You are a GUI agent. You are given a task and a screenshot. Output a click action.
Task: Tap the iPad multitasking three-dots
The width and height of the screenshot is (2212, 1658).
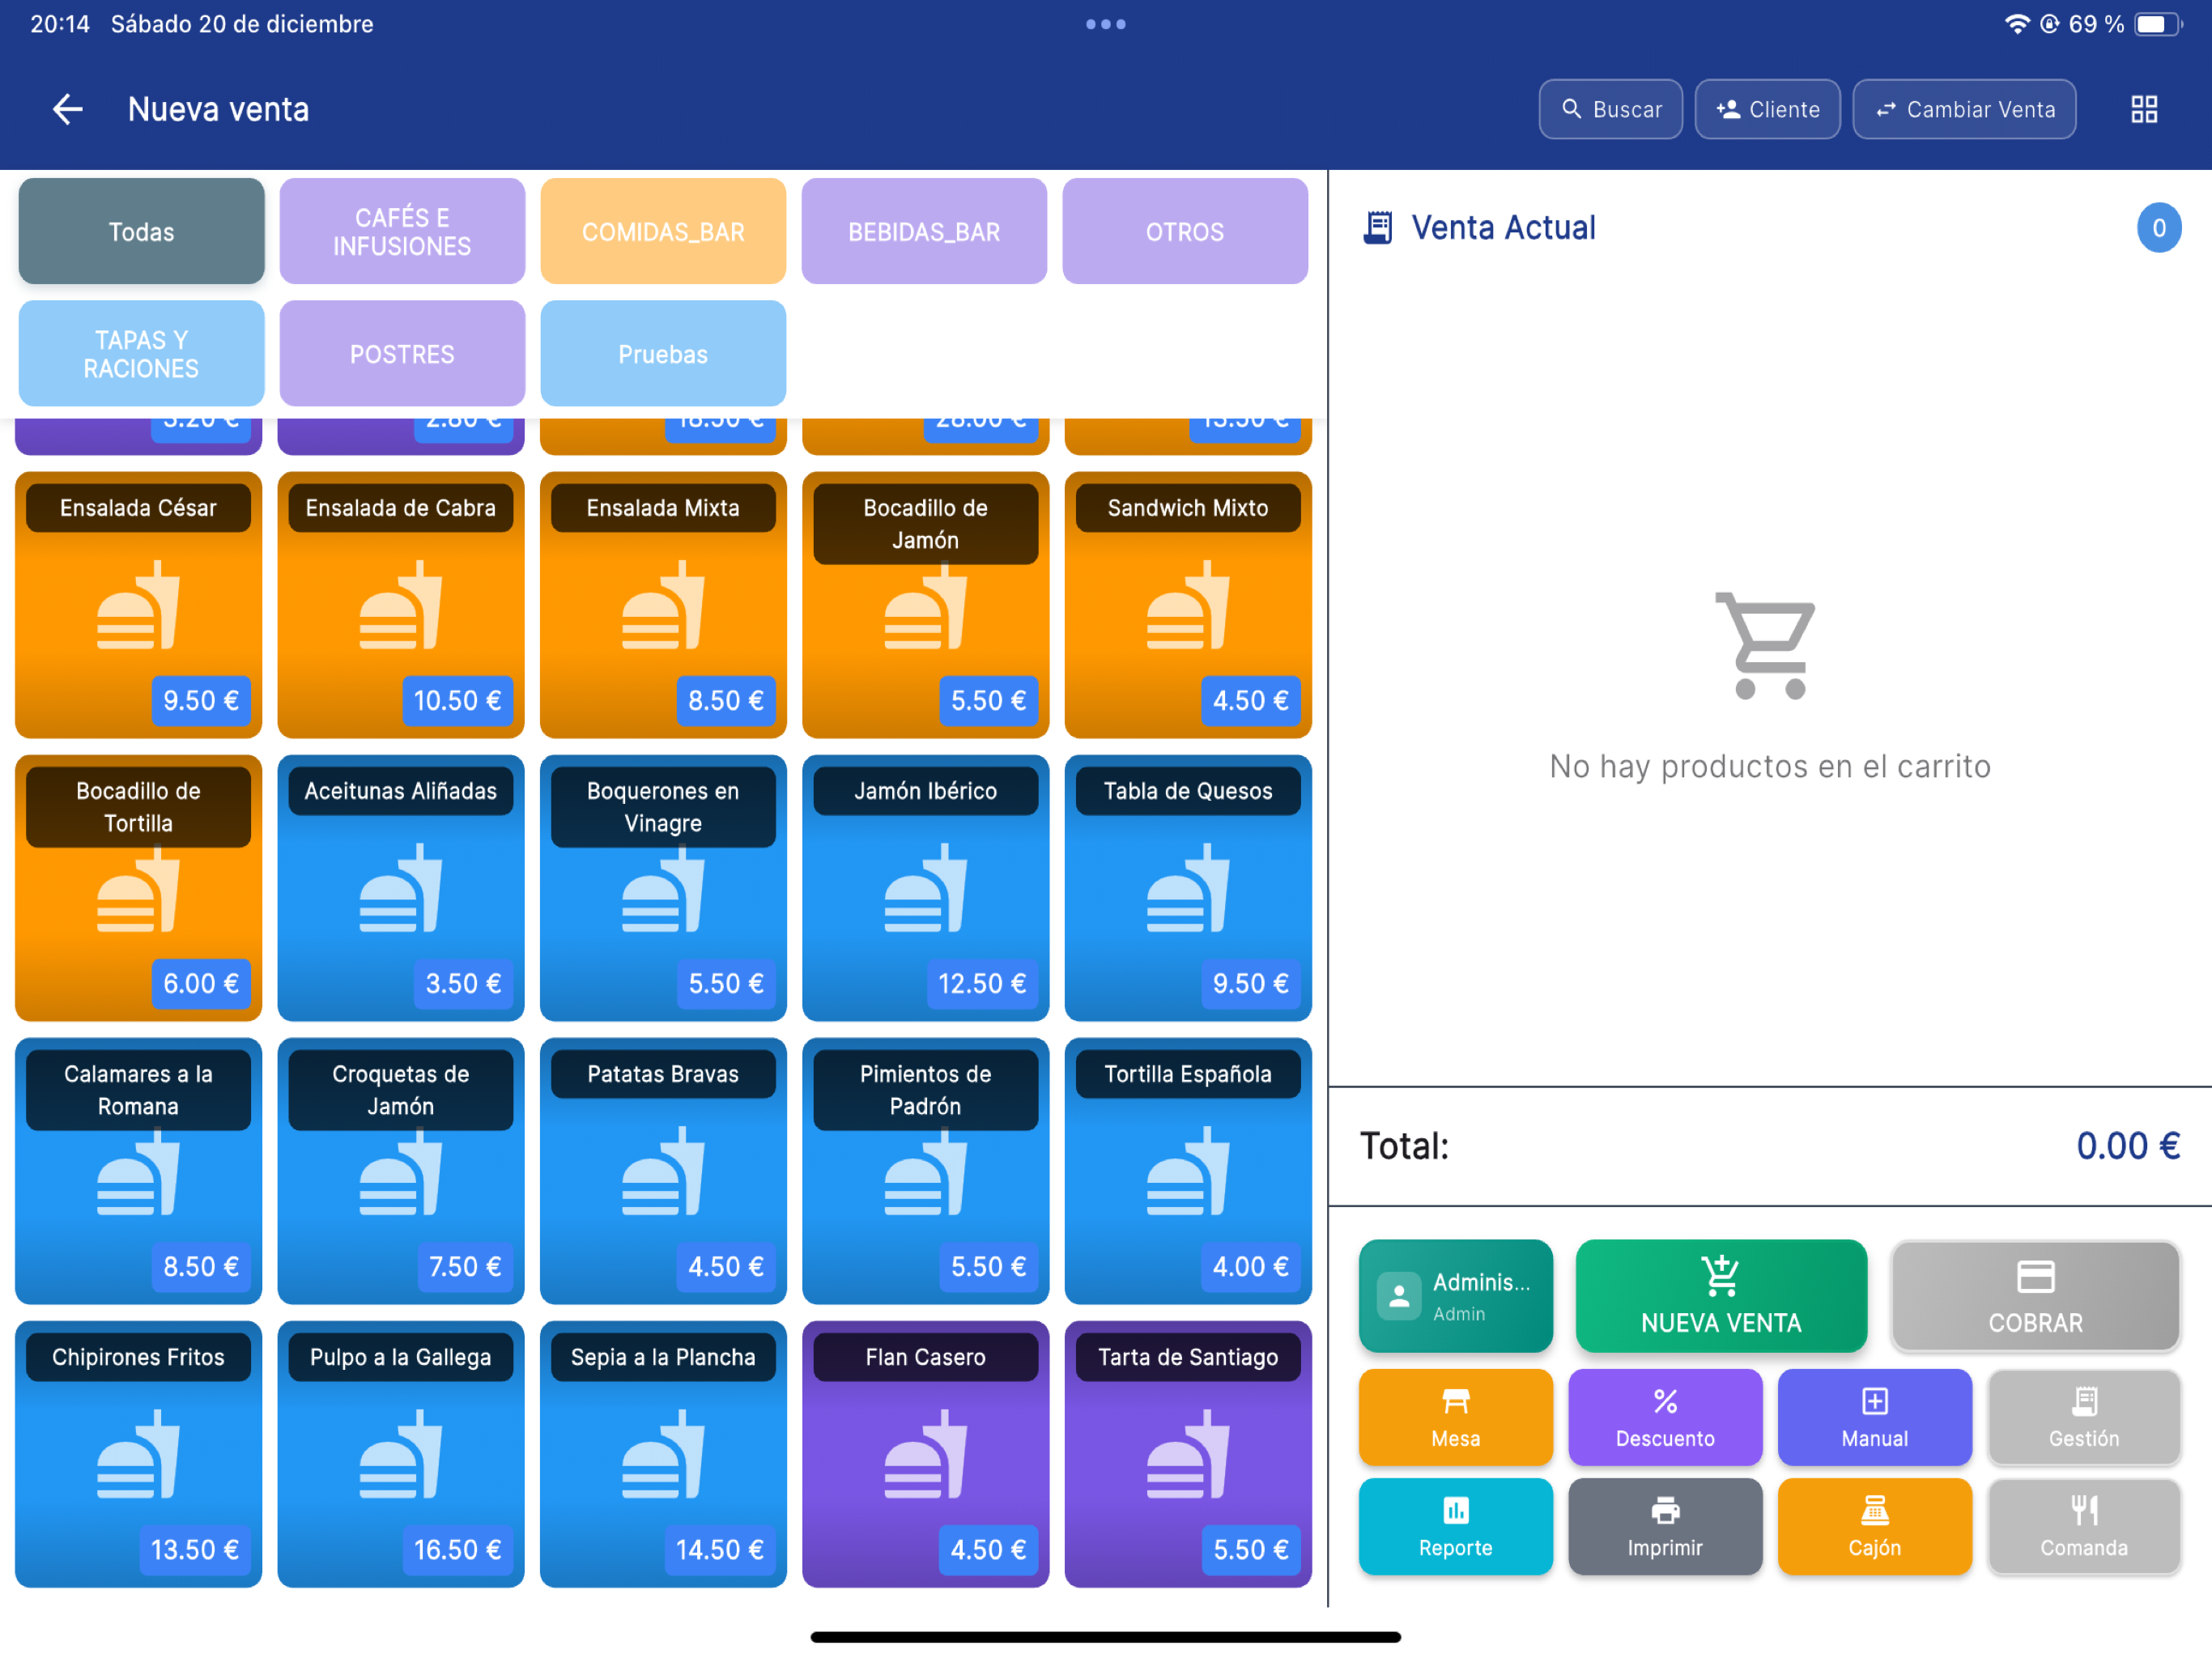click(x=1106, y=24)
